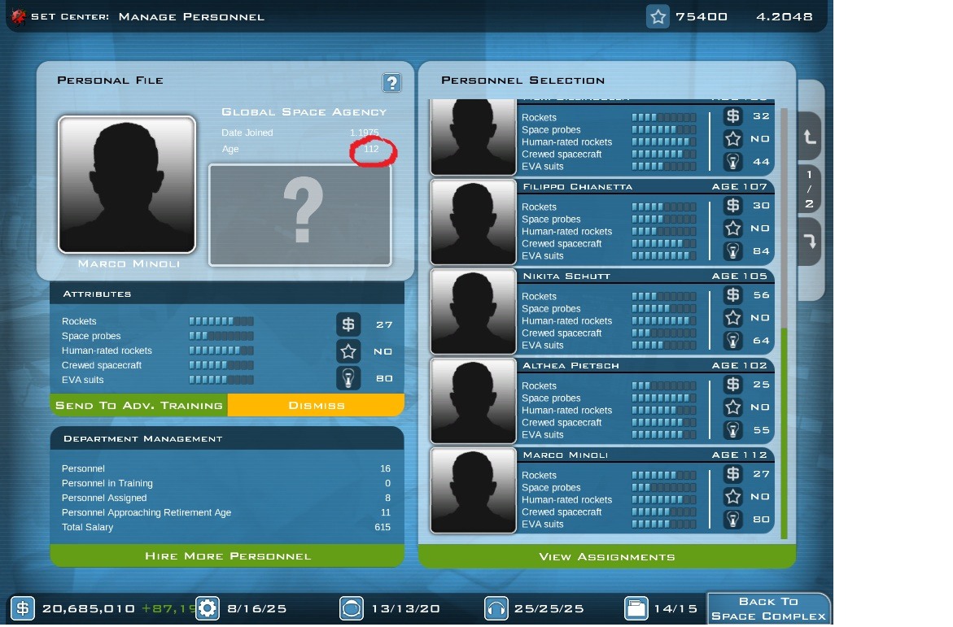This screenshot has height=627, width=953.
Task: Click Marco Minoli's salary dollar icon in attributes
Action: tap(348, 324)
